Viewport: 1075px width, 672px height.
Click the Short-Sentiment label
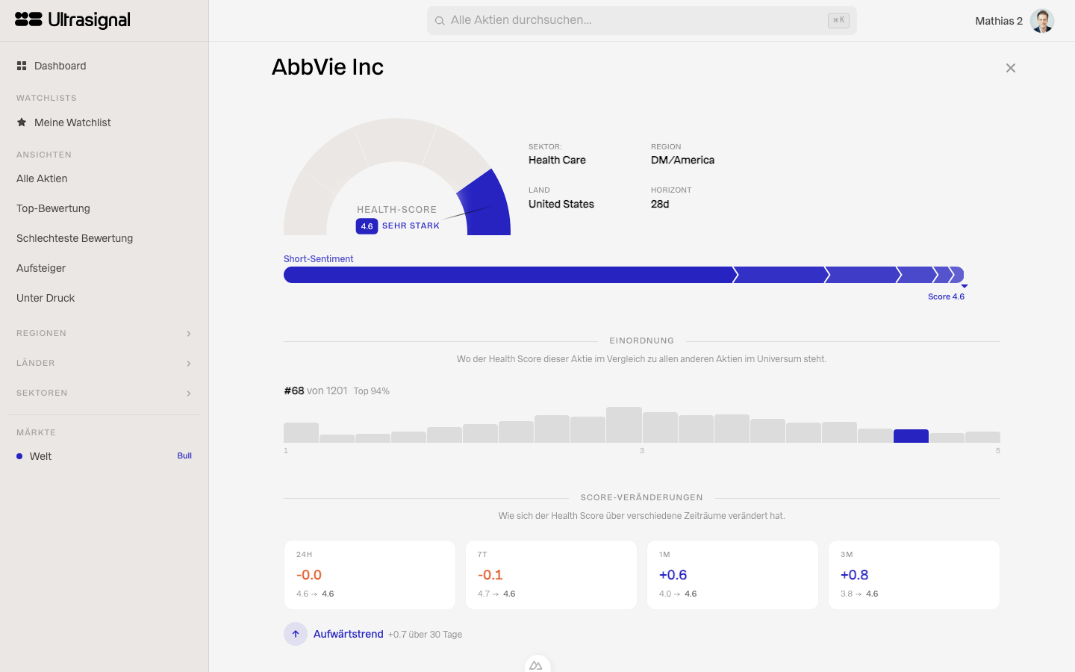[x=319, y=259]
